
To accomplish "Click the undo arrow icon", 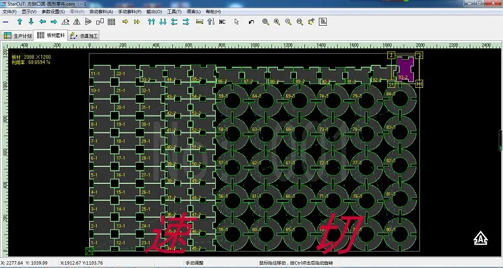I will tap(251, 21).
